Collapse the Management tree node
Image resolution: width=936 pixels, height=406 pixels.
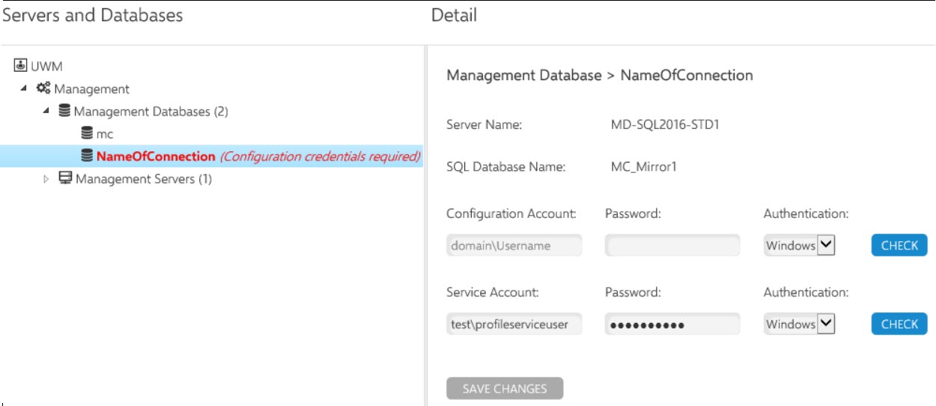click(x=24, y=89)
